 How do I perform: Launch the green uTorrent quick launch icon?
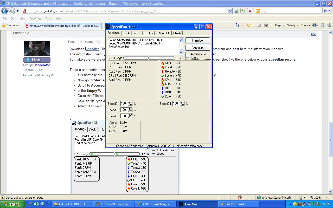pyautogui.click(x=36, y=204)
